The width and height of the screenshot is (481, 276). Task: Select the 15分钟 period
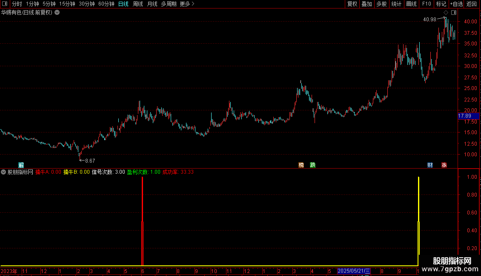click(67, 4)
